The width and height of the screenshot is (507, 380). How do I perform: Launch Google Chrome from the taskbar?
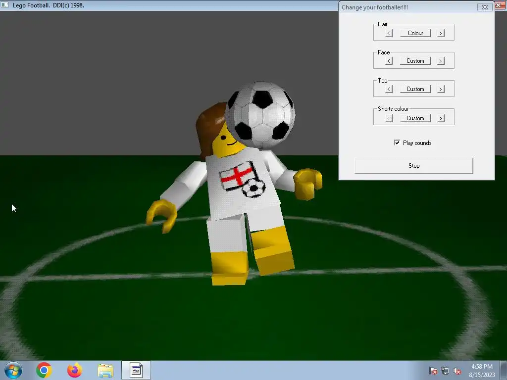44,370
